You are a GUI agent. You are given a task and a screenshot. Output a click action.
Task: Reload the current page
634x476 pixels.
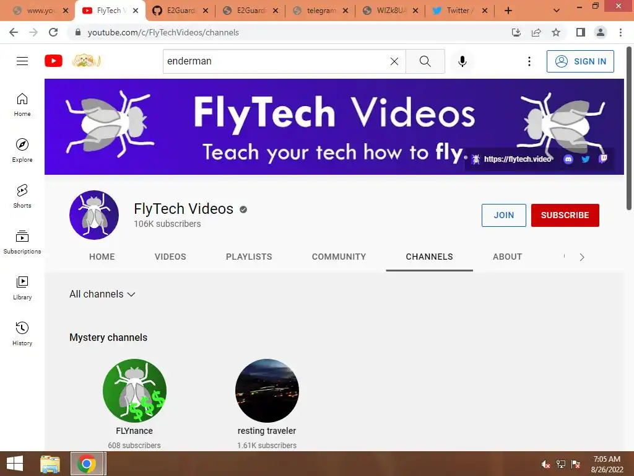tap(53, 32)
